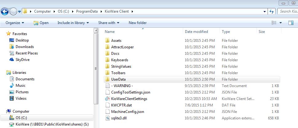The height and width of the screenshot is (128, 298).
Task: Select Computer in the address breadcrumb
Action: [42, 11]
